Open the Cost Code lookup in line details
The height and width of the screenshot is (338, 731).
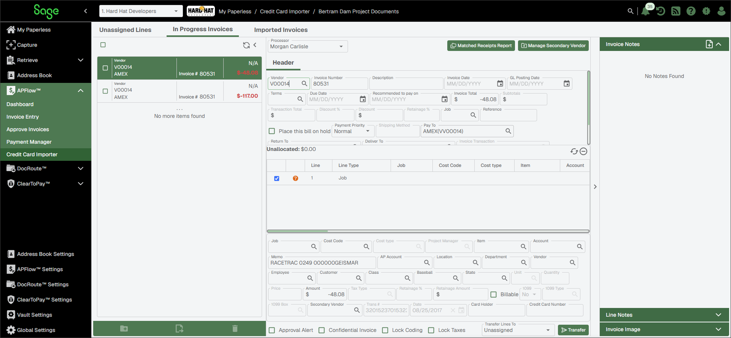pos(366,247)
